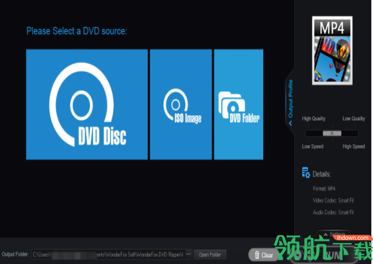
Task: Pick DVD Folder source tile
Action: tap(238, 104)
